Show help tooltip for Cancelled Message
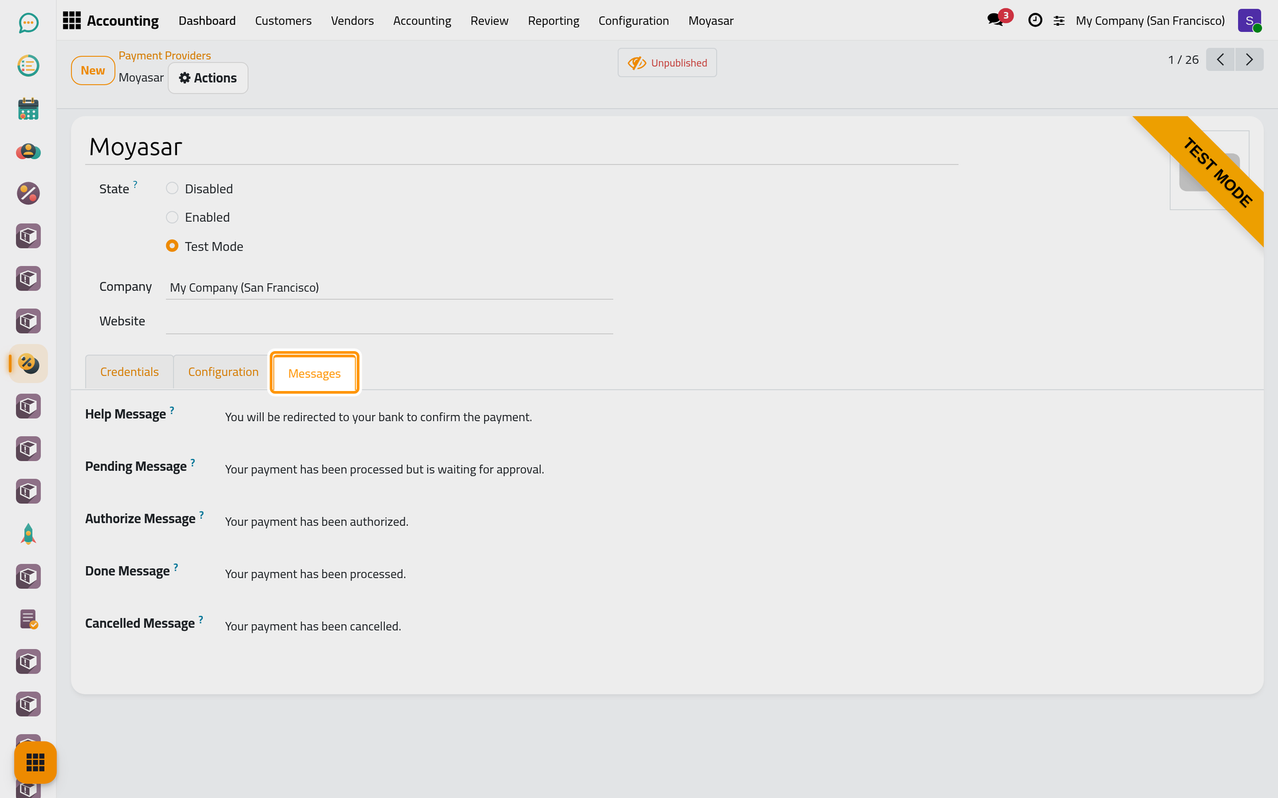This screenshot has width=1278, height=798. tap(201, 619)
